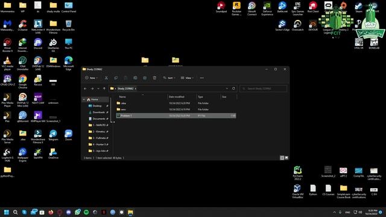Select the Problem 1 PY file
This screenshot has width=386, height=217.
click(176, 116)
